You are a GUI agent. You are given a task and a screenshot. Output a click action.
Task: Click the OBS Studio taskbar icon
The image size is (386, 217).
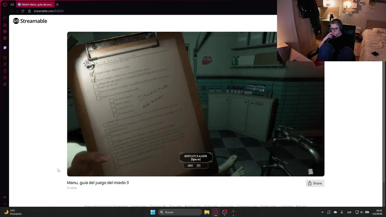225,212
